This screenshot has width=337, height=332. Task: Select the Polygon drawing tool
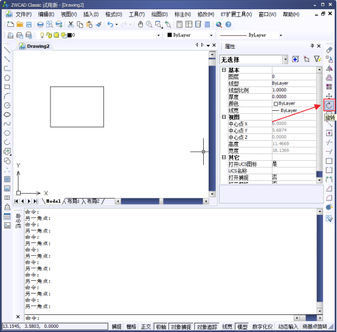pos(7,78)
